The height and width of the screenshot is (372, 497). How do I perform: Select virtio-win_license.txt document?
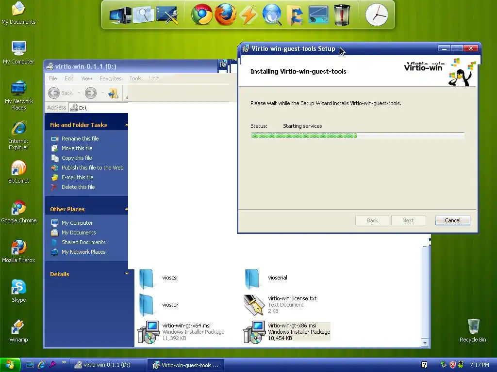280,305
